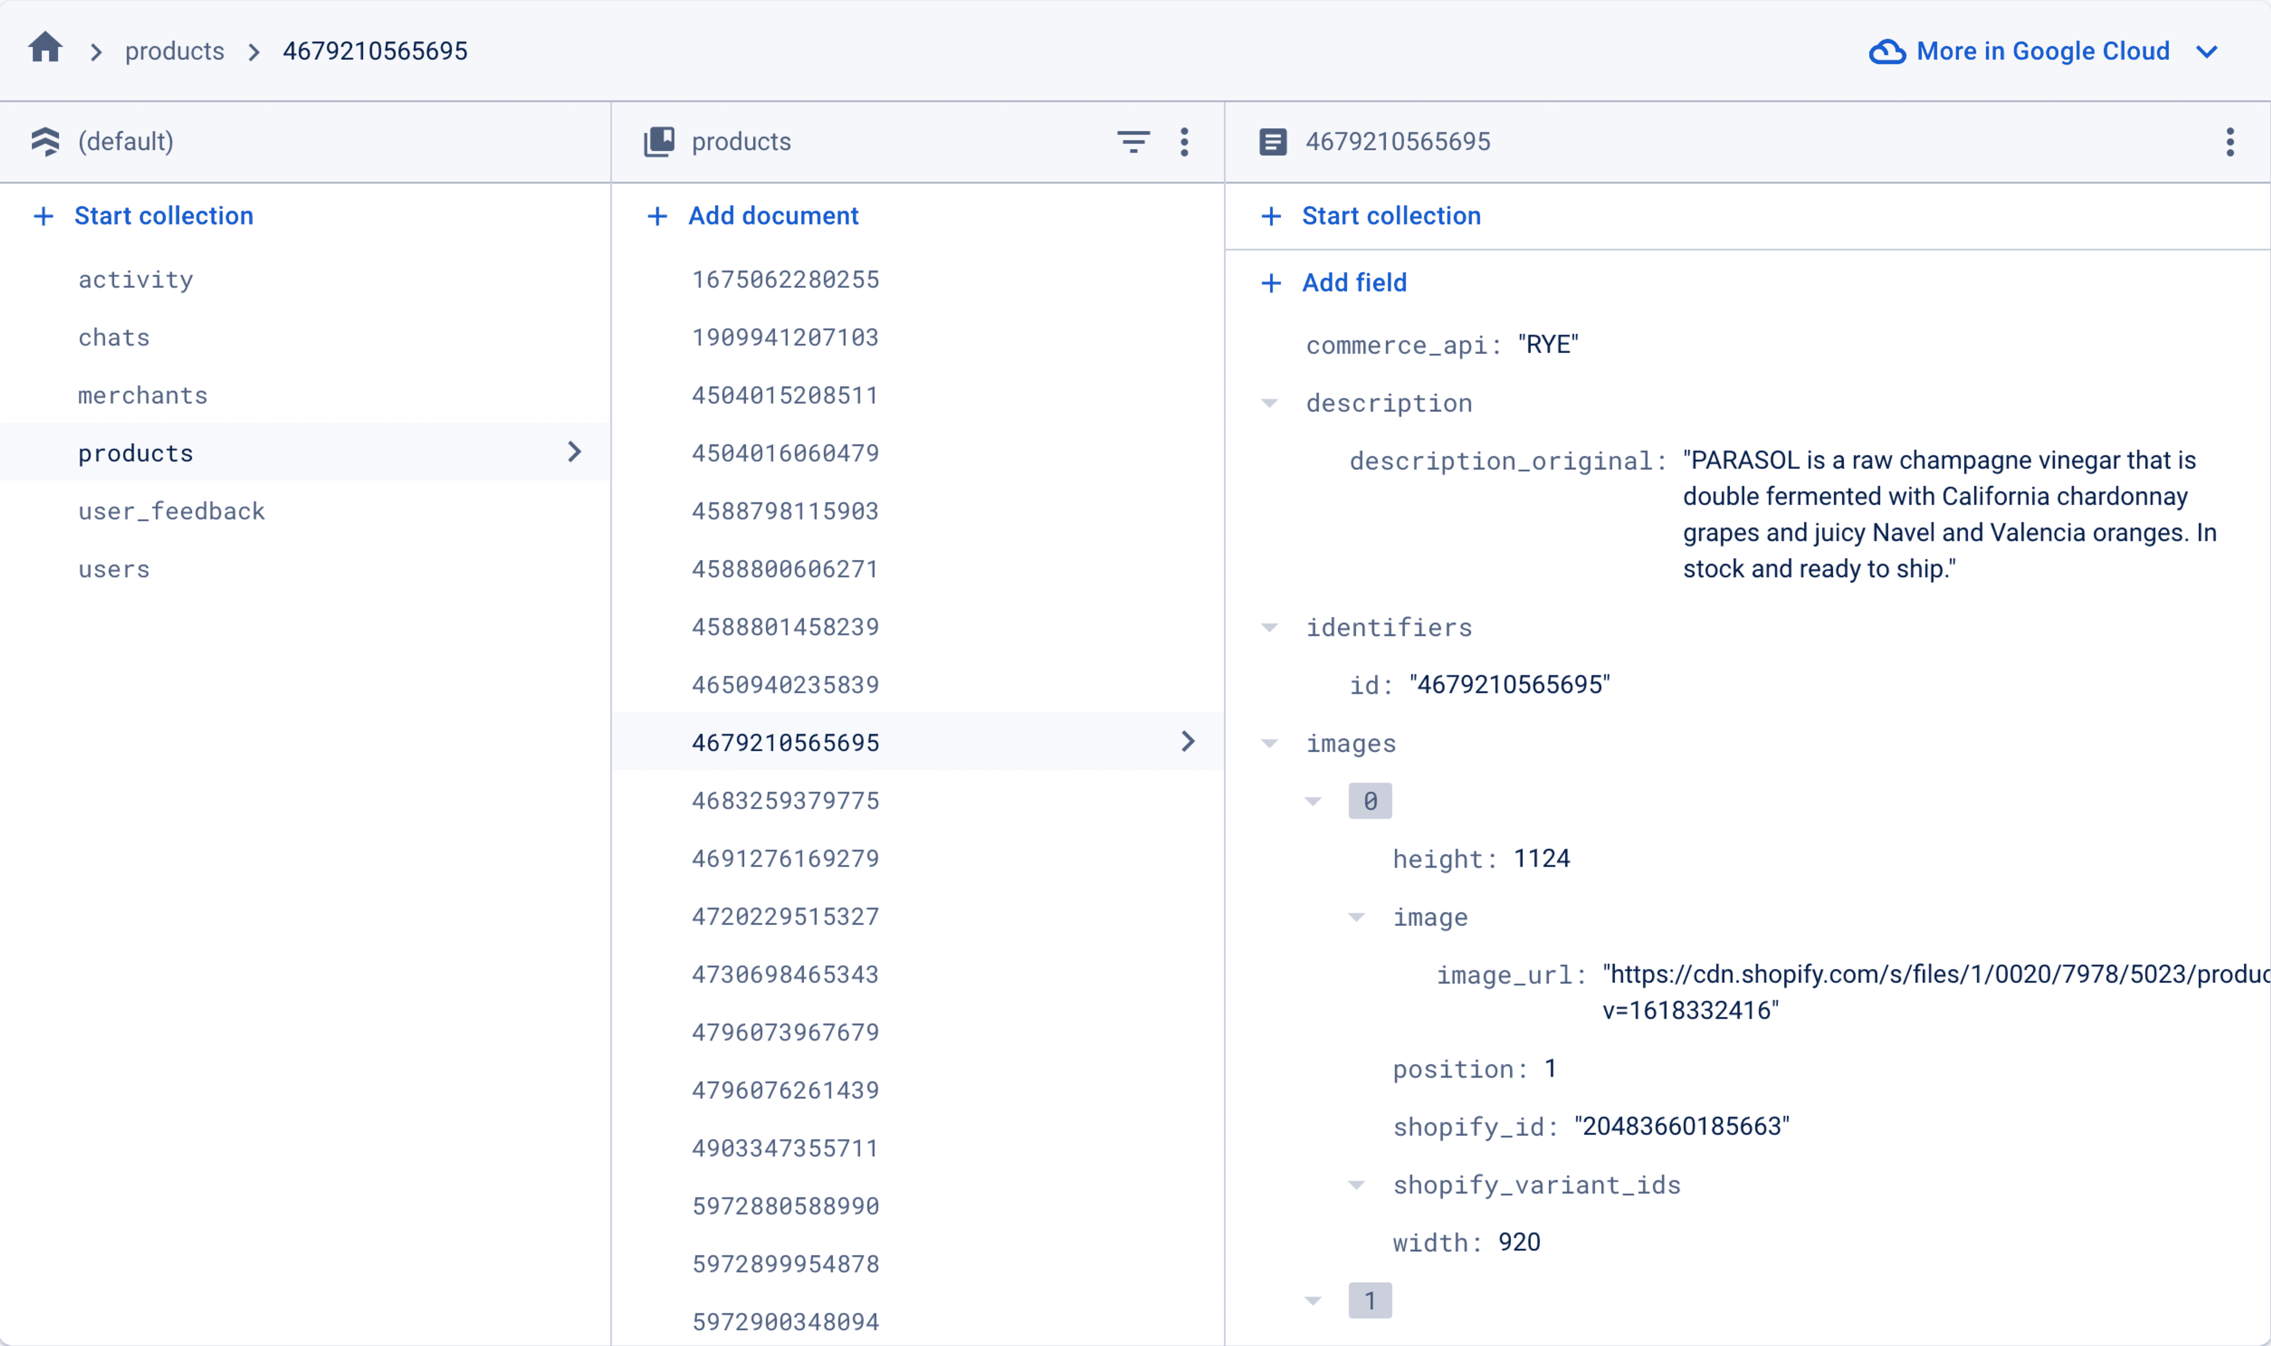Click the Google Cloud icon

(x=1886, y=52)
